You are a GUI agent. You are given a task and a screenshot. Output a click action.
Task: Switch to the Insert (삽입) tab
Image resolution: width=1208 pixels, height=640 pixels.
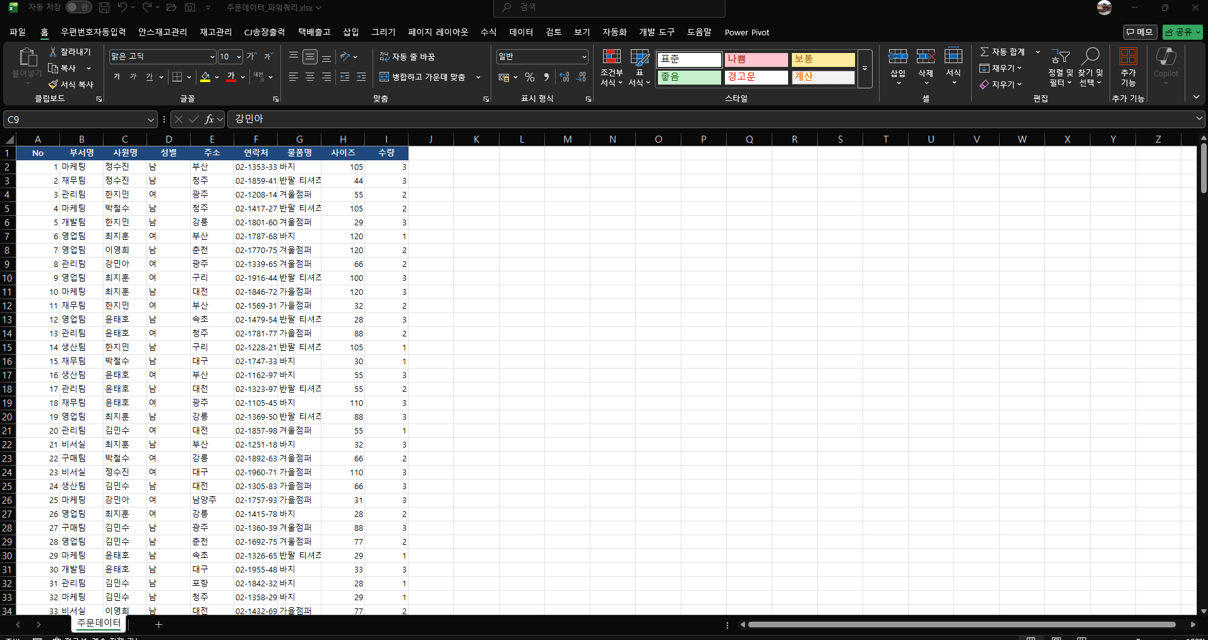350,32
